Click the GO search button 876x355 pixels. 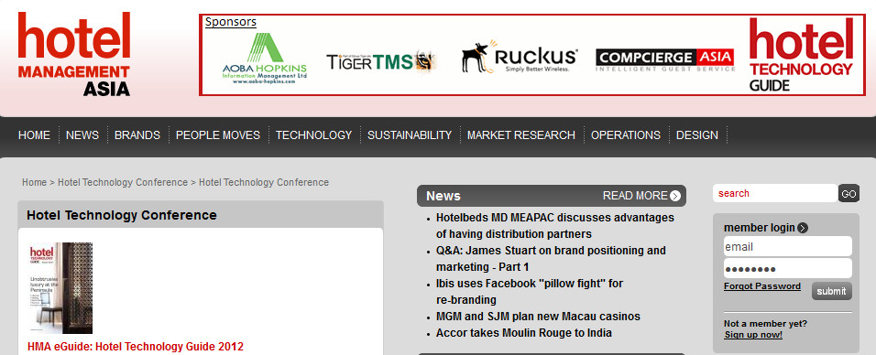[849, 194]
